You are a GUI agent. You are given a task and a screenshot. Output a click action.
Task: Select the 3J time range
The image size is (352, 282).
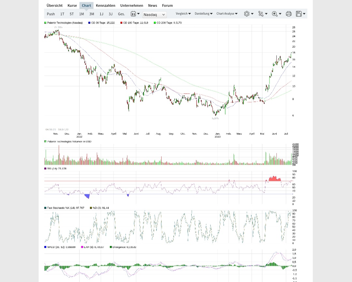tap(110, 14)
